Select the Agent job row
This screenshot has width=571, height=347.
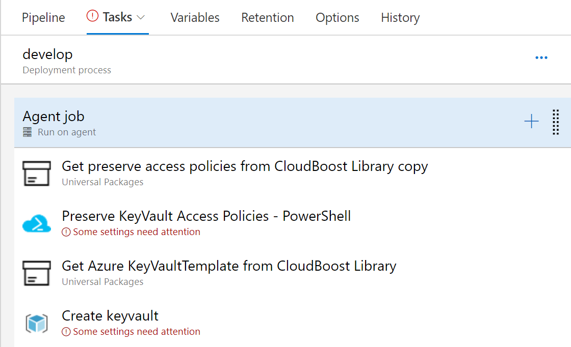[x=255, y=123]
